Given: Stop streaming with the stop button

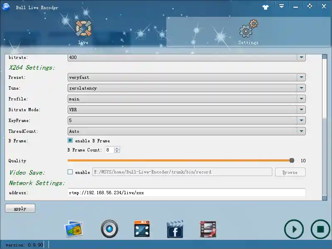Looking at the screenshot, I should click(320, 229).
